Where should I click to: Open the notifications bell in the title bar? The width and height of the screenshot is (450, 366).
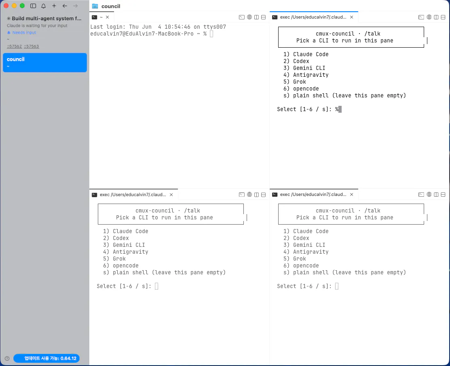[43, 6]
